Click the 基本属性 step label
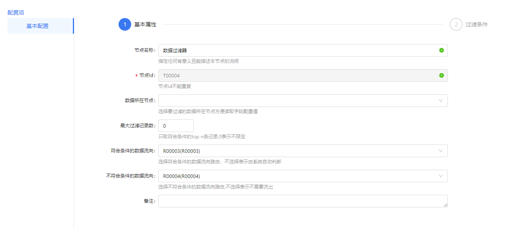Screen dimensions: 505x229 click(x=145, y=24)
